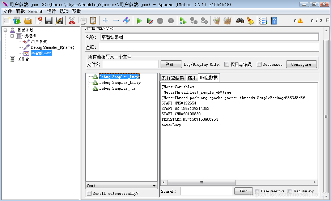
Task: Click the main panel vertical scrollbar thumb
Action: click(x=326, y=116)
